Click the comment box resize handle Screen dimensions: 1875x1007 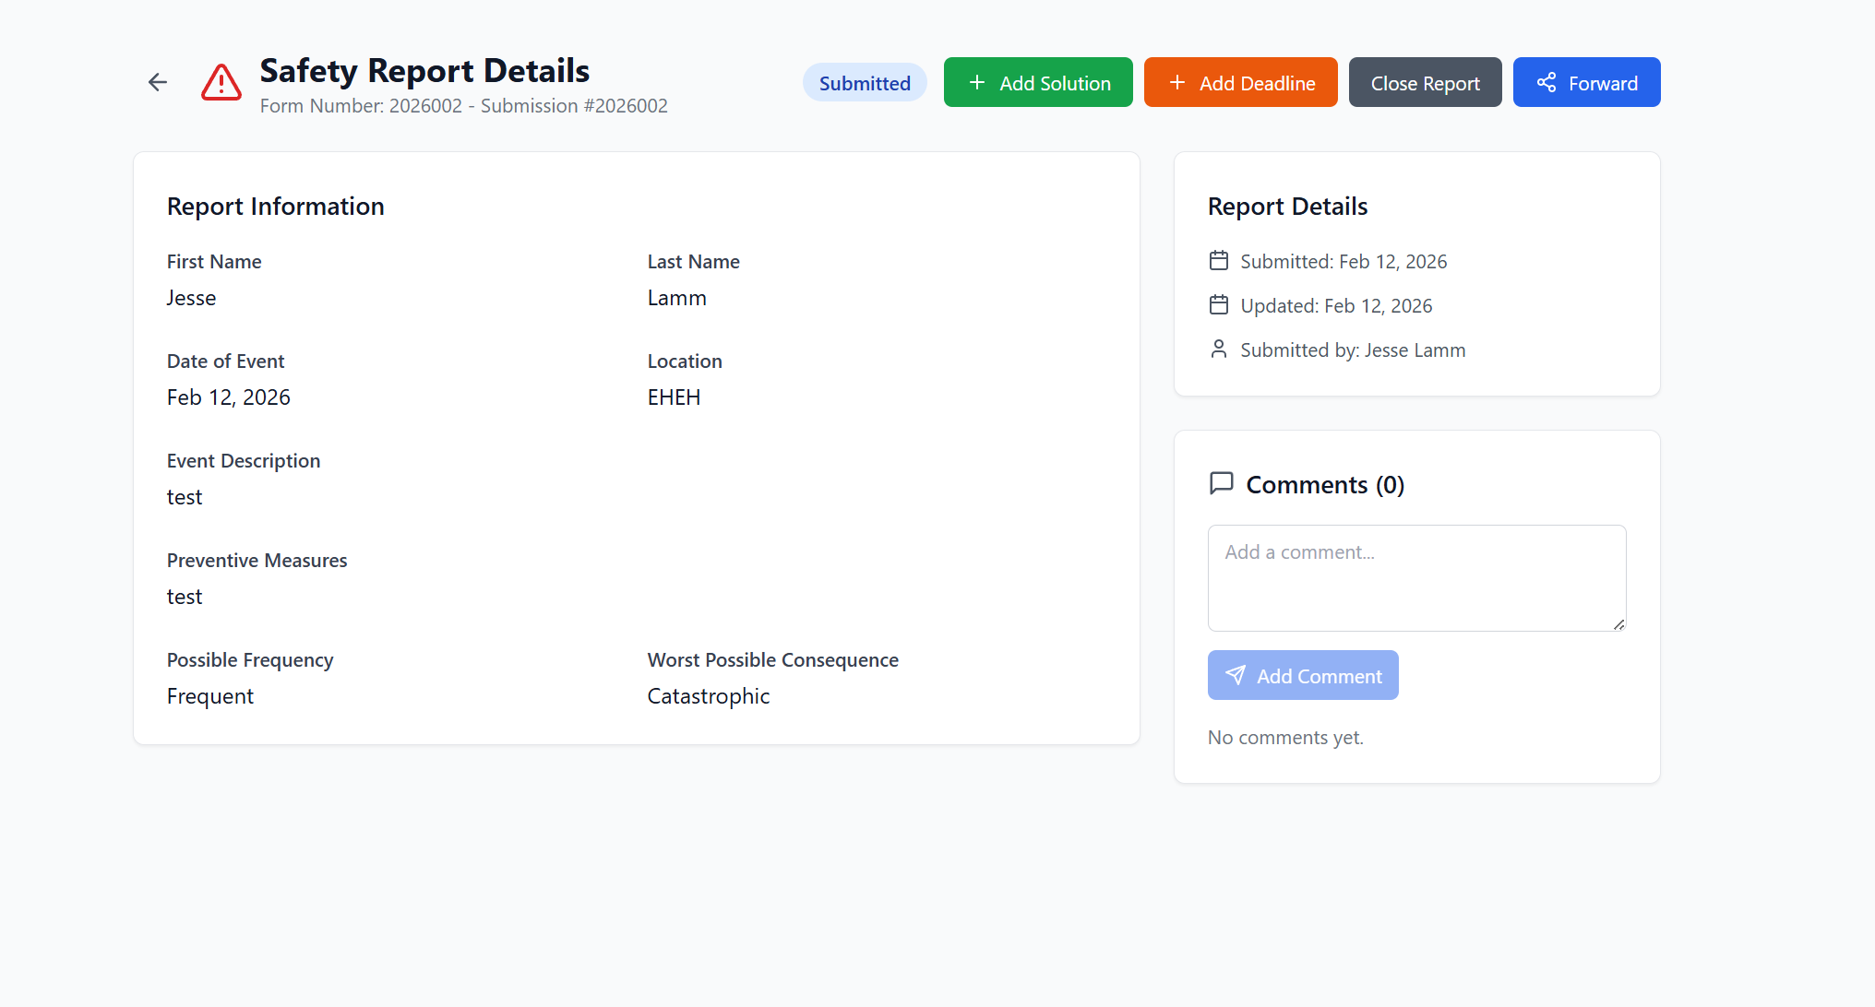pyautogui.click(x=1618, y=624)
